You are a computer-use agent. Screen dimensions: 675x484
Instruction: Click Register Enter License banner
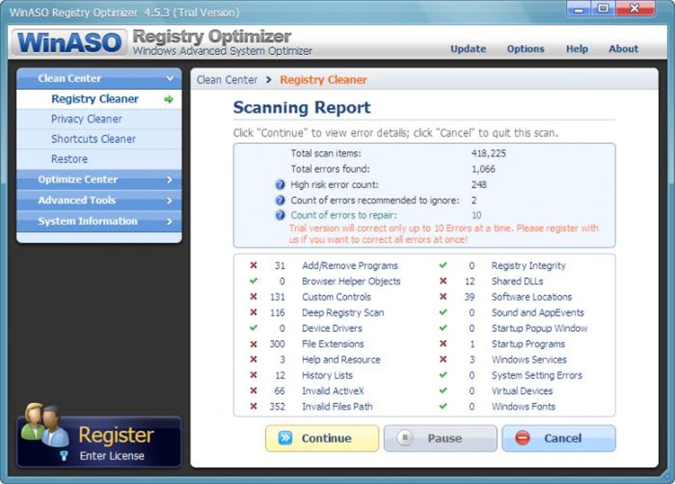pos(99,442)
